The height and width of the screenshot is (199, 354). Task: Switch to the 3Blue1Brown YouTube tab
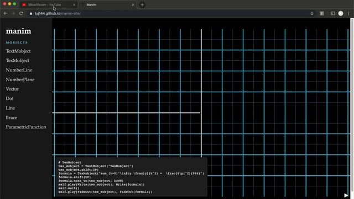coord(48,5)
